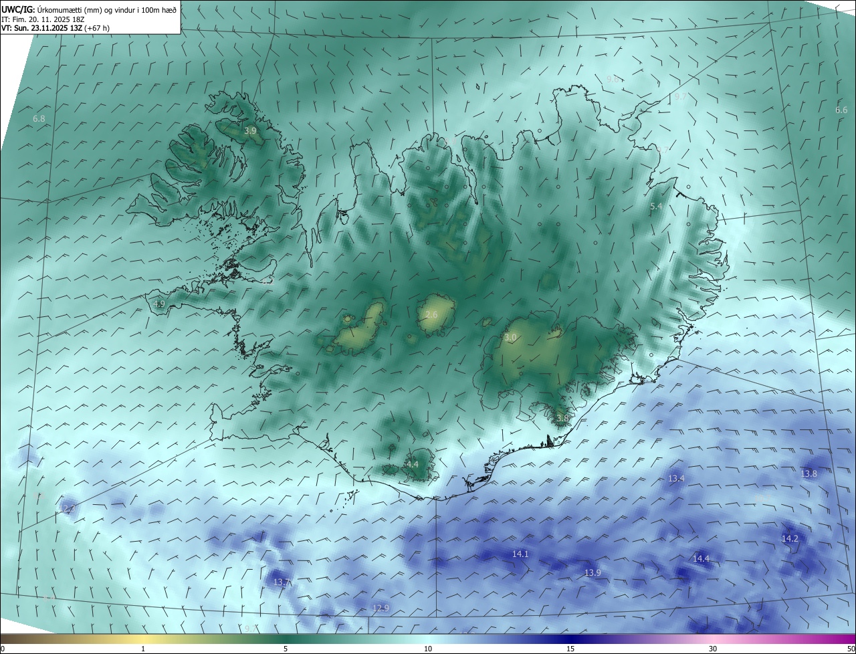
Task: Click the 14.1 value south of Iceland
Action: point(520,554)
